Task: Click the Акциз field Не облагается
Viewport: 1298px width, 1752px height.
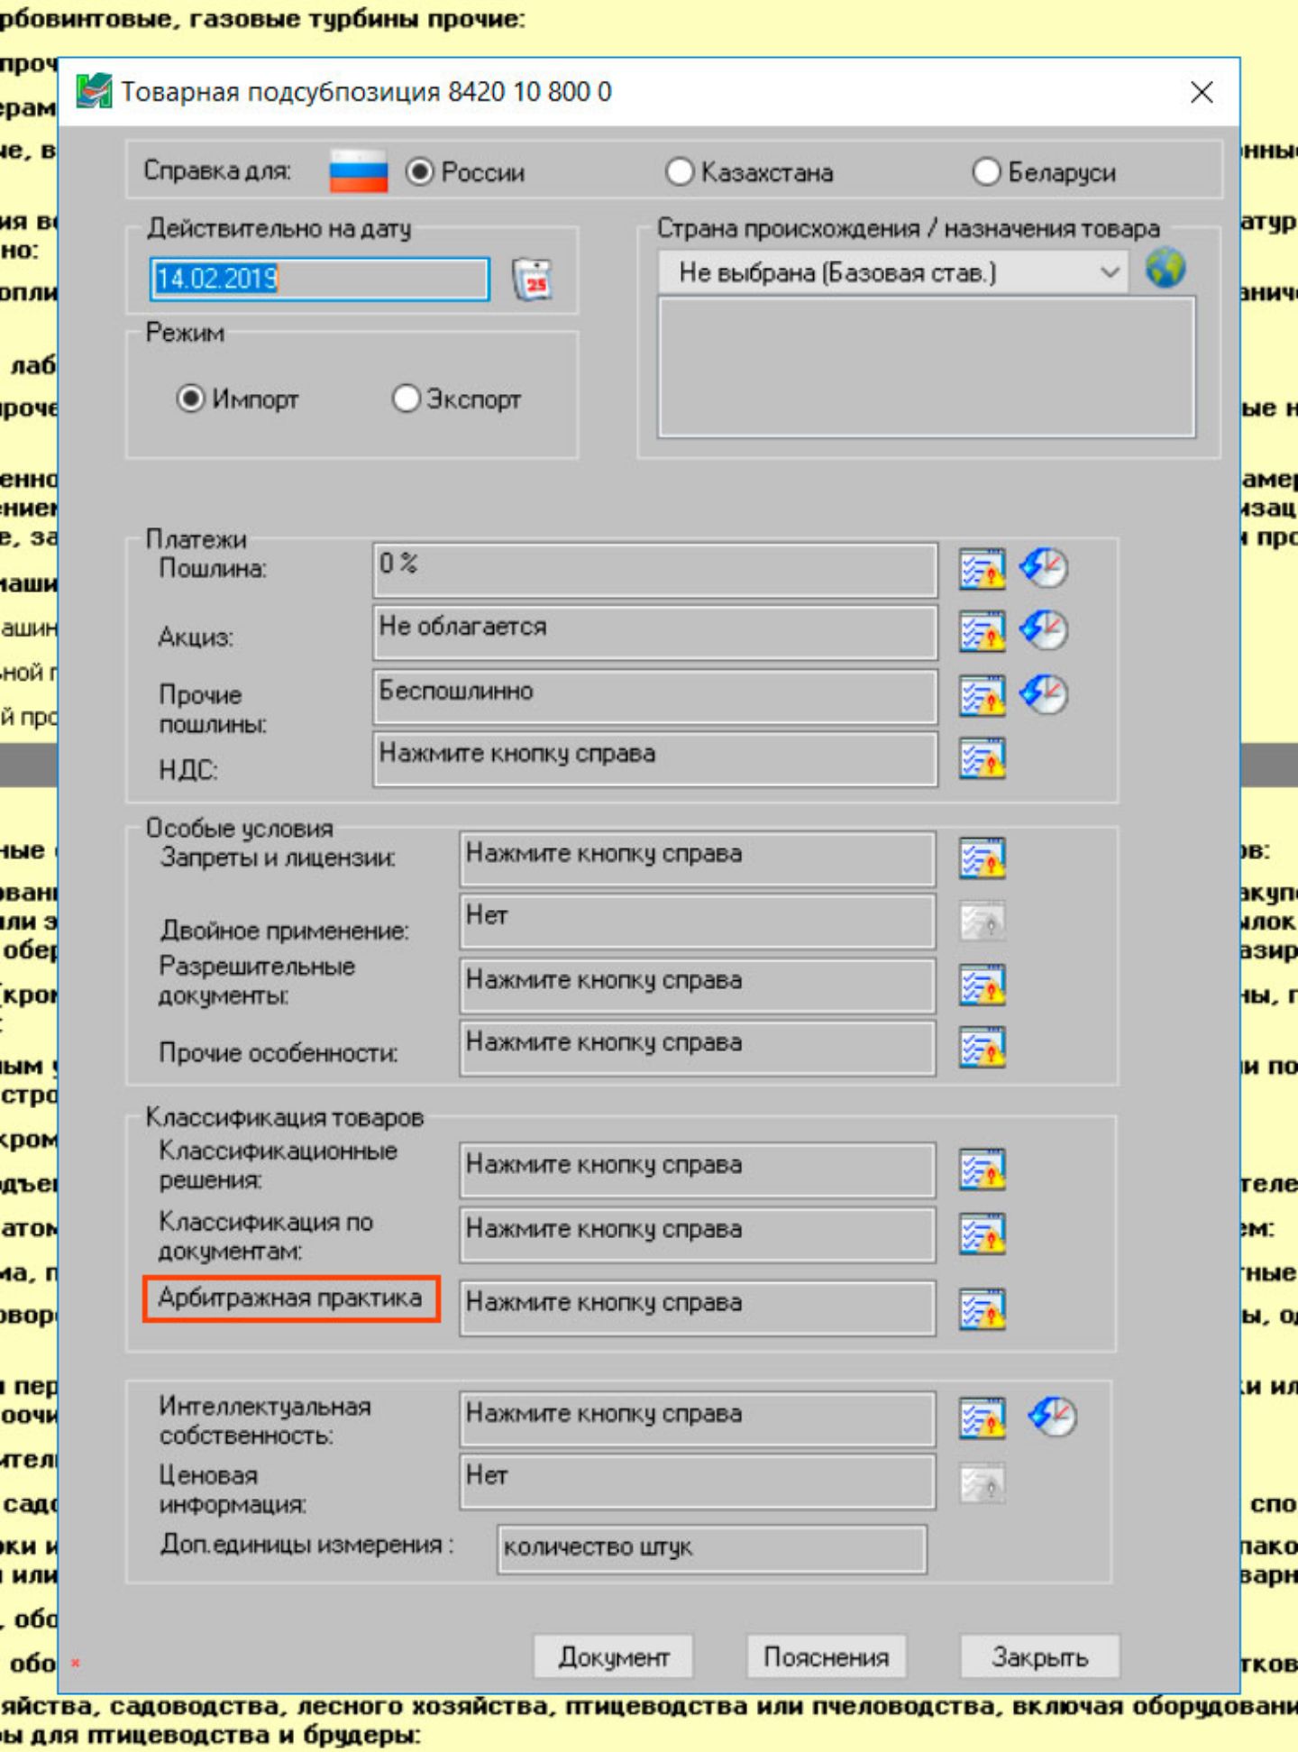Action: pyautogui.click(x=655, y=632)
